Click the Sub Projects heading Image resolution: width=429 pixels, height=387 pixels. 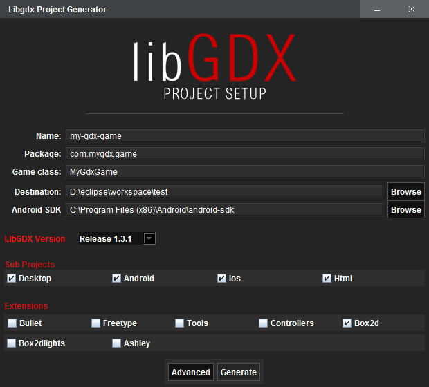[x=30, y=264]
